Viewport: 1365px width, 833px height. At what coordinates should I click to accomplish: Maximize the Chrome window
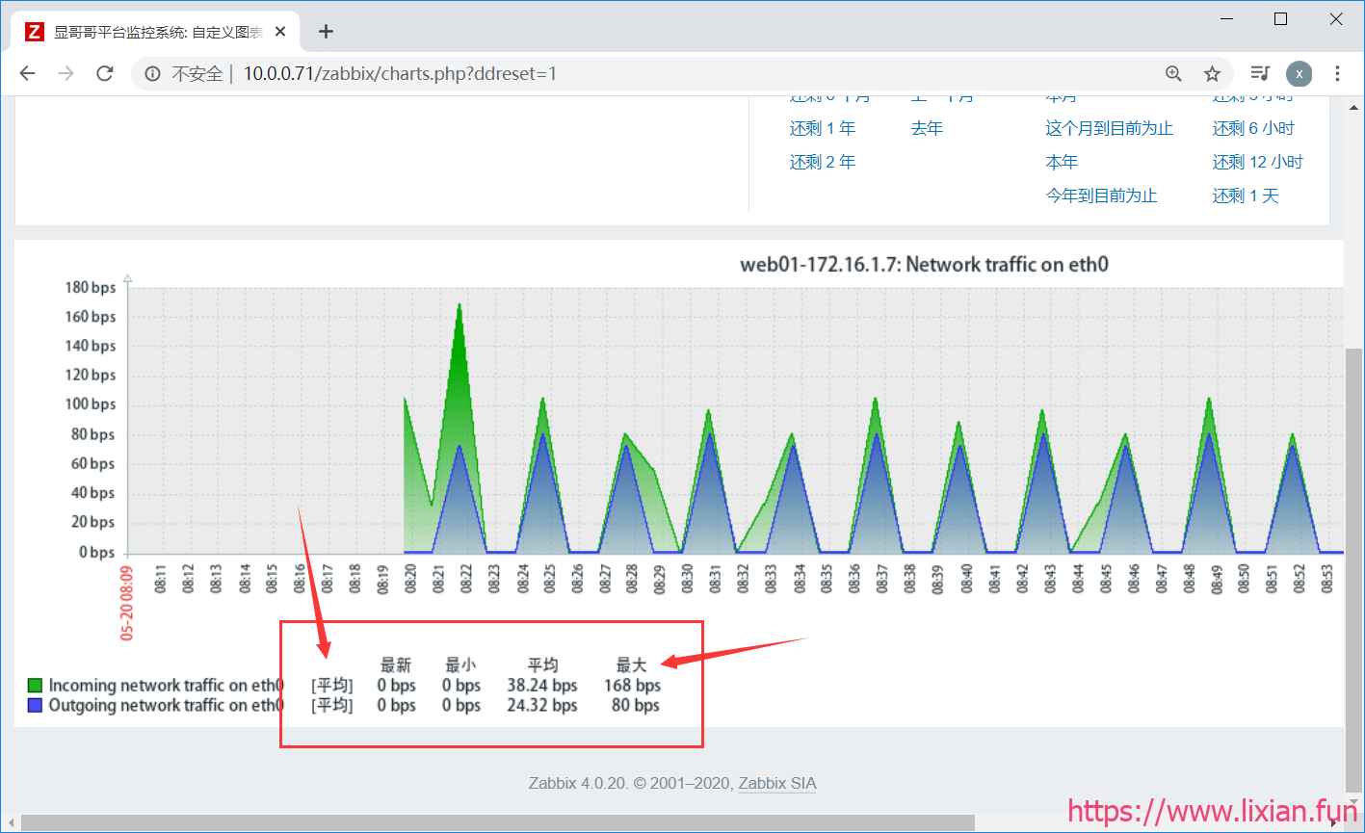click(1281, 18)
